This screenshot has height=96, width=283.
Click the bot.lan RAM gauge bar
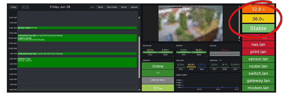click(x=199, y=52)
